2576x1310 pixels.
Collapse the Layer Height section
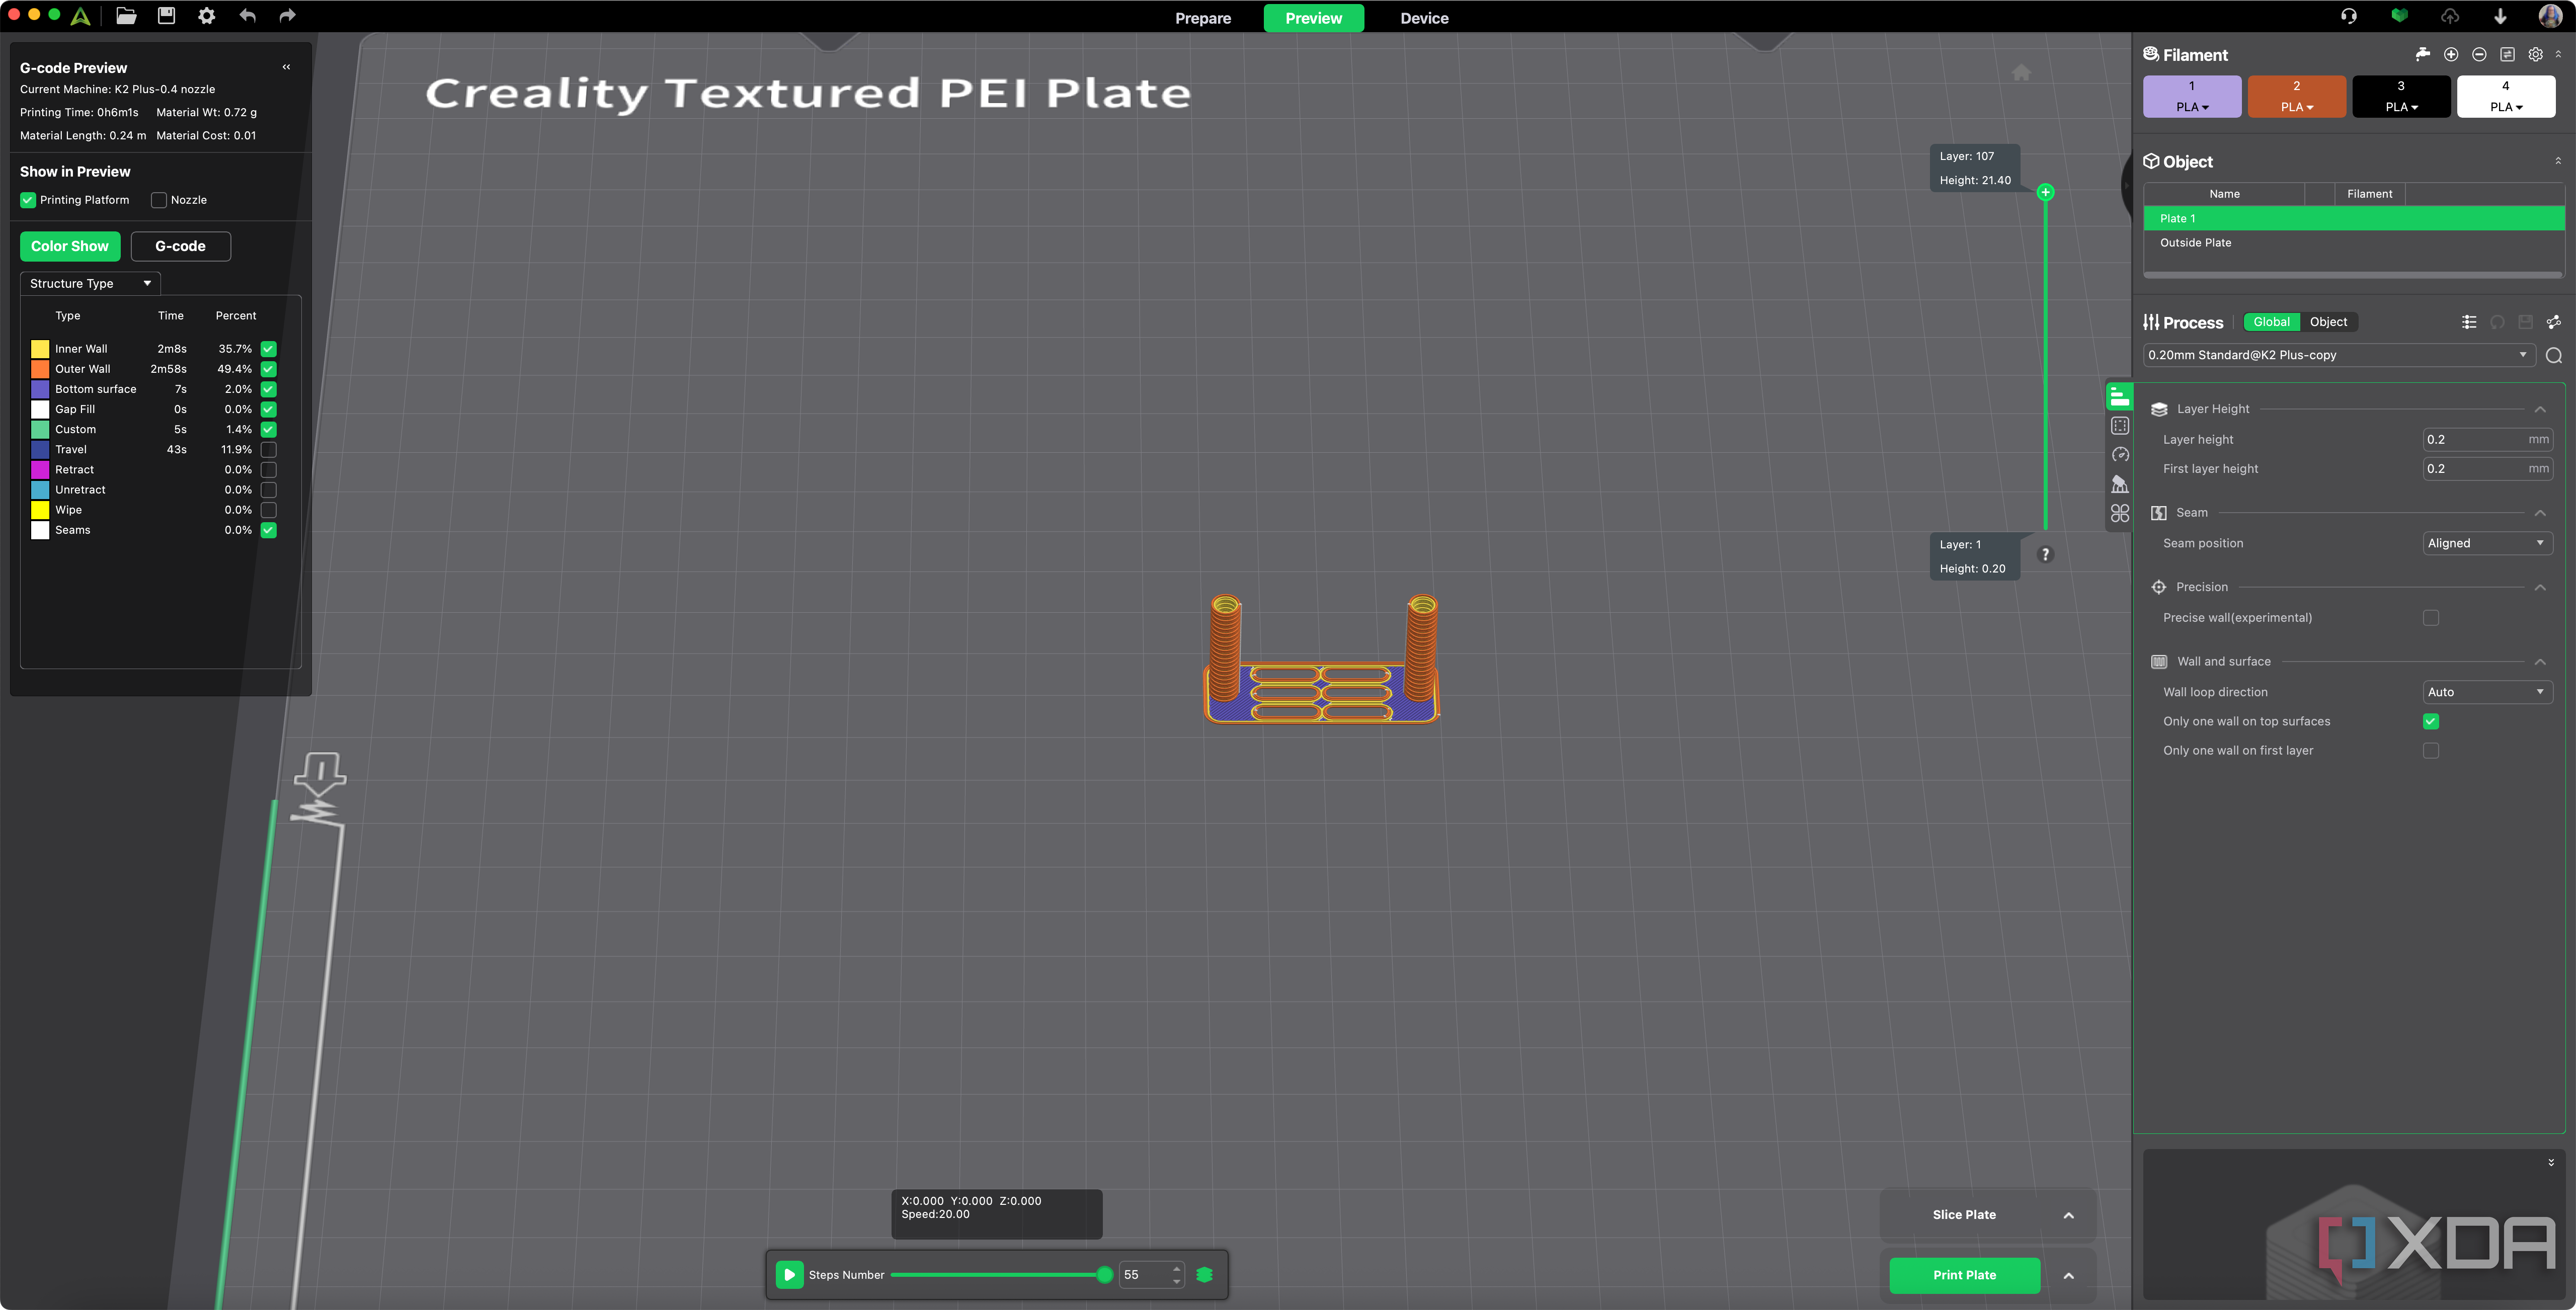coord(2539,409)
